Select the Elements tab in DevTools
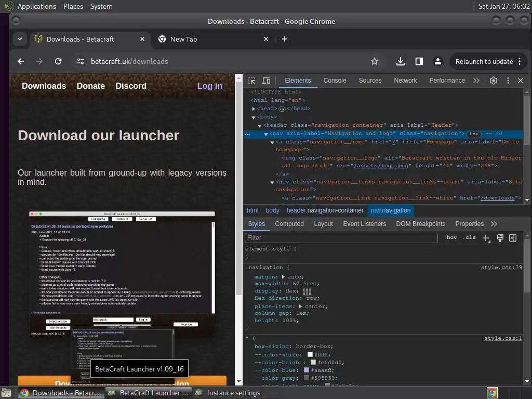532x399 pixels. [298, 81]
